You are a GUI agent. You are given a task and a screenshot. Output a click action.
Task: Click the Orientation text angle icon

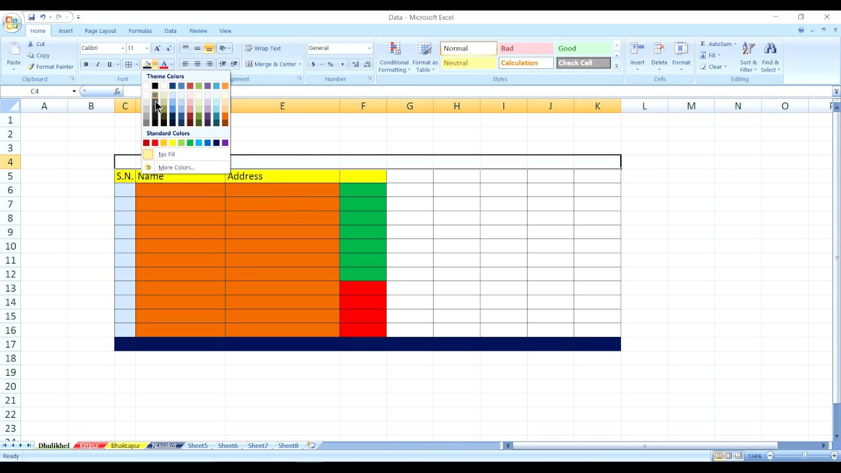click(x=224, y=48)
